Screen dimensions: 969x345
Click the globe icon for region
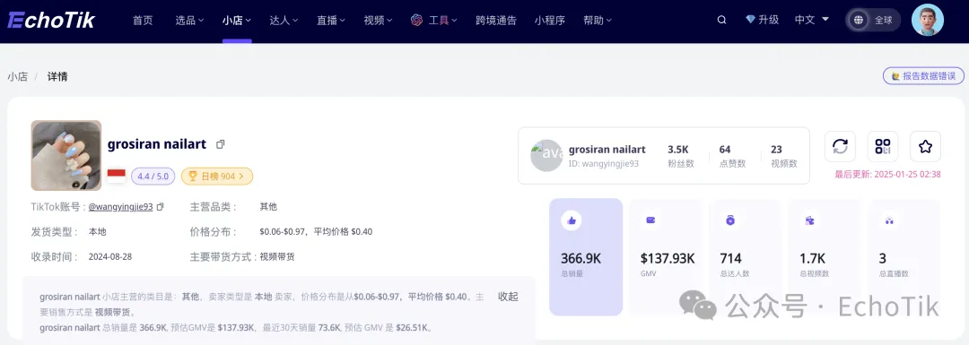click(x=859, y=20)
